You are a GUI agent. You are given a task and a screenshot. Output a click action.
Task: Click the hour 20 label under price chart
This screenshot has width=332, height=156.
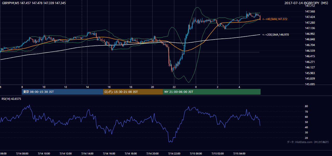click(x=152, y=87)
